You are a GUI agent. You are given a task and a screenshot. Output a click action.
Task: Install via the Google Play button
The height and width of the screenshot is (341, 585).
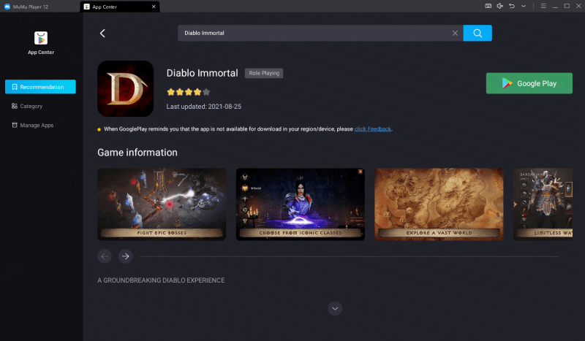click(x=529, y=83)
